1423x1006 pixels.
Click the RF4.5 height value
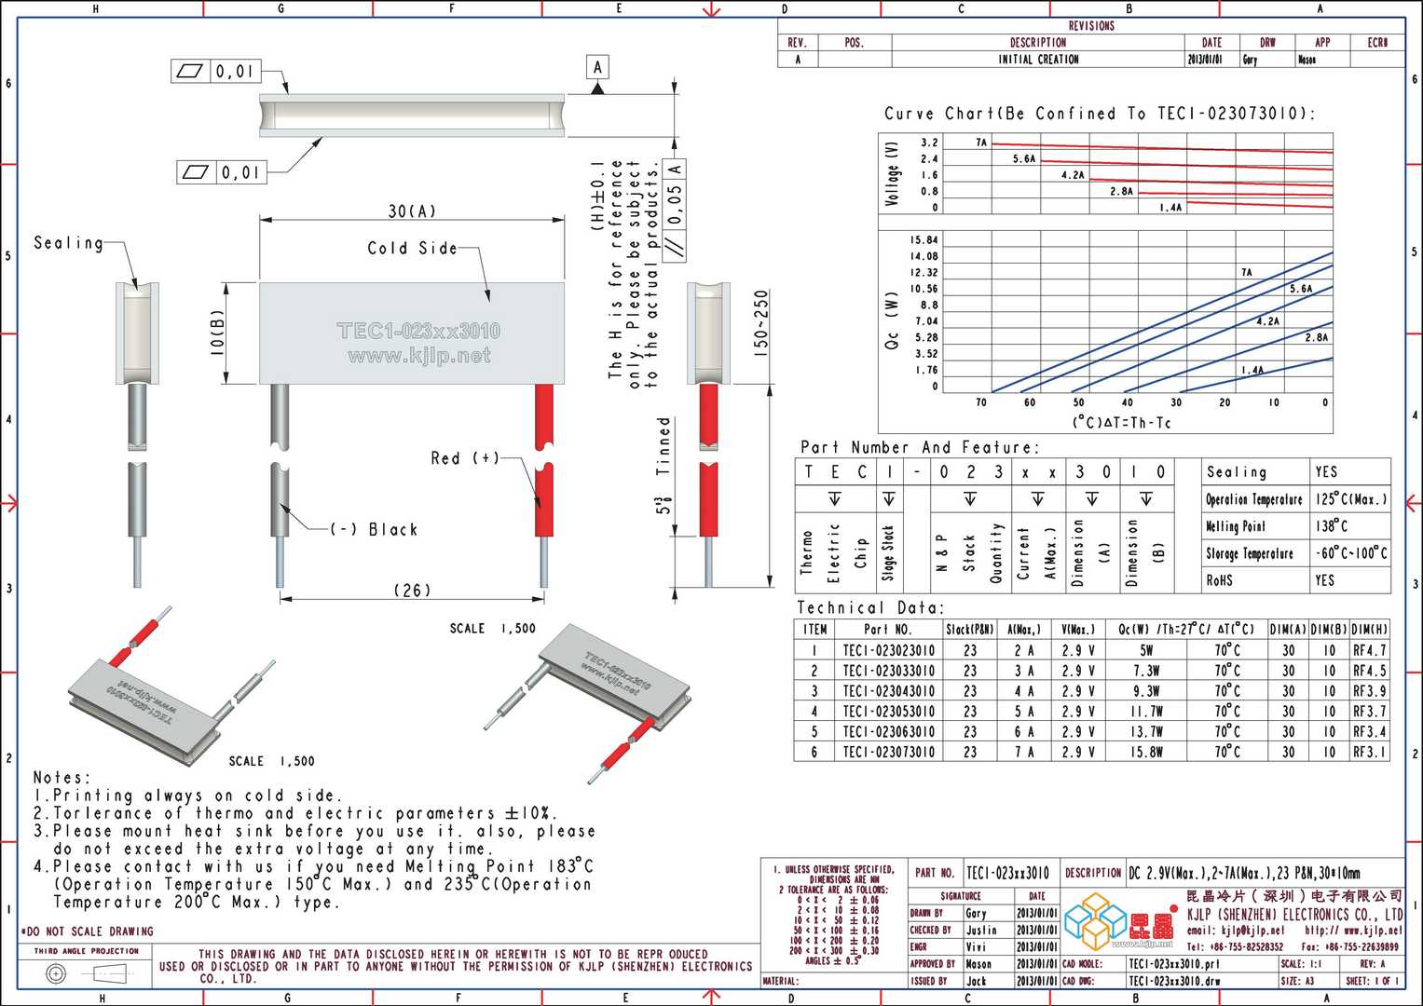[1370, 671]
